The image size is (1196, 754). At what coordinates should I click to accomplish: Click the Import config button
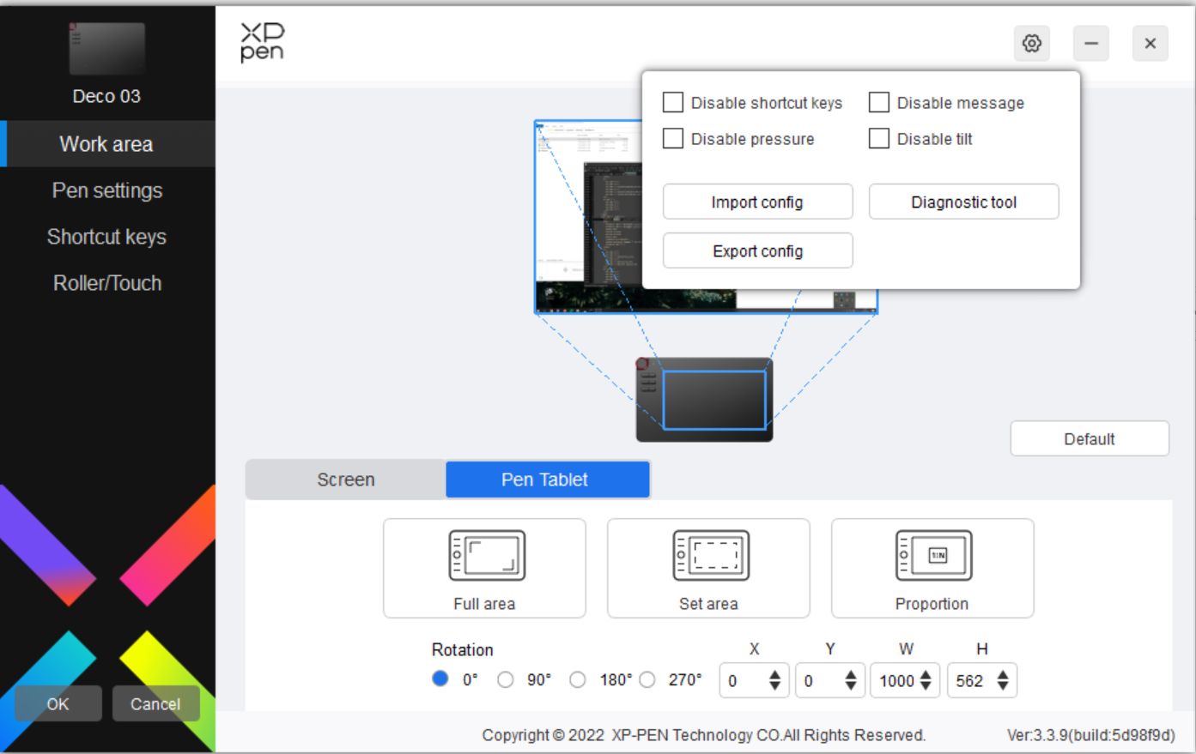pyautogui.click(x=757, y=202)
